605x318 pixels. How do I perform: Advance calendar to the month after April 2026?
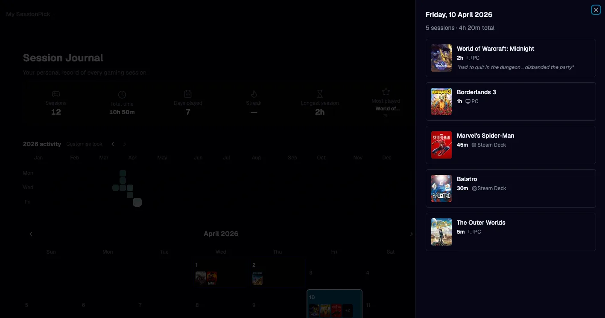pyautogui.click(x=411, y=234)
